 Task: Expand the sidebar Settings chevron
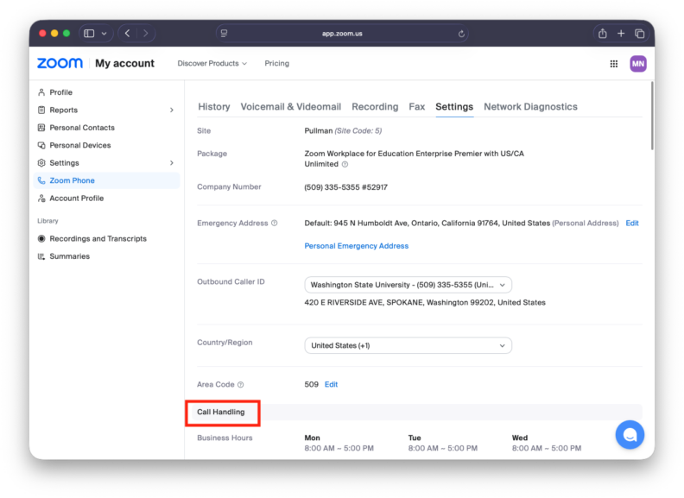(x=172, y=163)
